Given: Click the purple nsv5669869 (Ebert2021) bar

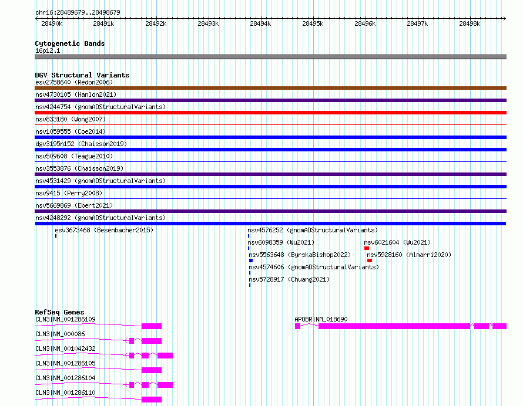Looking at the screenshot, I should point(270,211).
